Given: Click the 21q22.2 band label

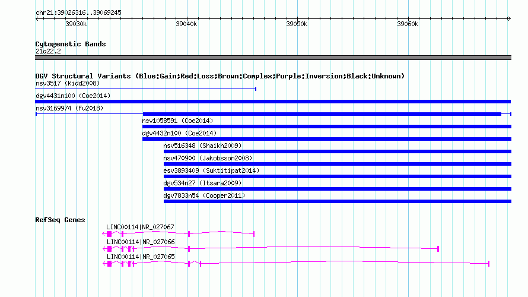Looking at the screenshot, I should [x=48, y=51].
